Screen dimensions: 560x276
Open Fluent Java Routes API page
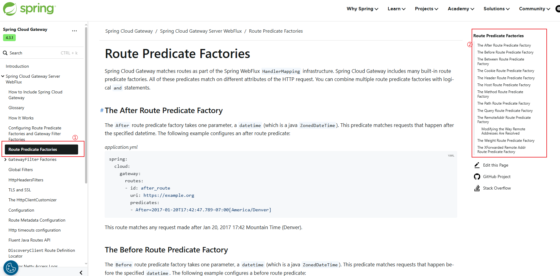(x=29, y=240)
